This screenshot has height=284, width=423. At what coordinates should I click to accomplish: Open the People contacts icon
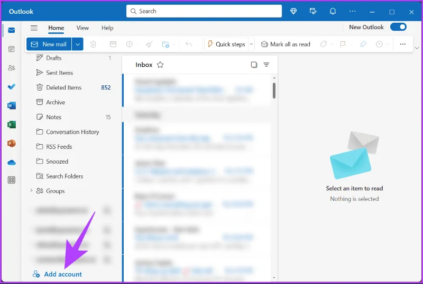(x=11, y=67)
